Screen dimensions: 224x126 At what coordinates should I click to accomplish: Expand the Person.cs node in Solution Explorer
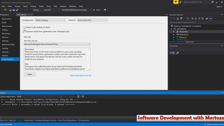point(174,37)
